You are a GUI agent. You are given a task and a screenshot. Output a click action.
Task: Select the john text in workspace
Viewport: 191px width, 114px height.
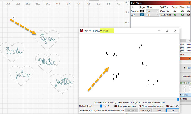(x=22, y=75)
